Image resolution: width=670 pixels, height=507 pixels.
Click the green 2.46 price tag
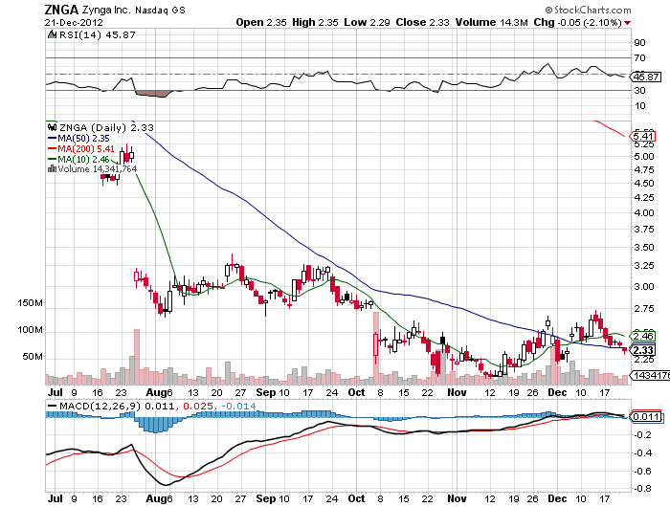[643, 336]
